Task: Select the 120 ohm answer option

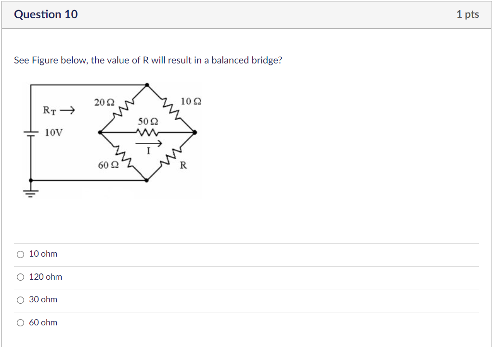Action: tap(21, 277)
